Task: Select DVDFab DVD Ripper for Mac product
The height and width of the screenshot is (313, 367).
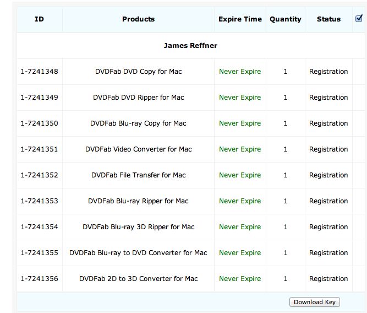Action: pyautogui.click(x=138, y=98)
